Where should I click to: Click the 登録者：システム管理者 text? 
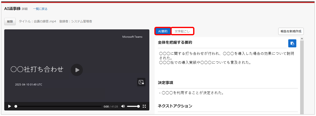point(76,21)
